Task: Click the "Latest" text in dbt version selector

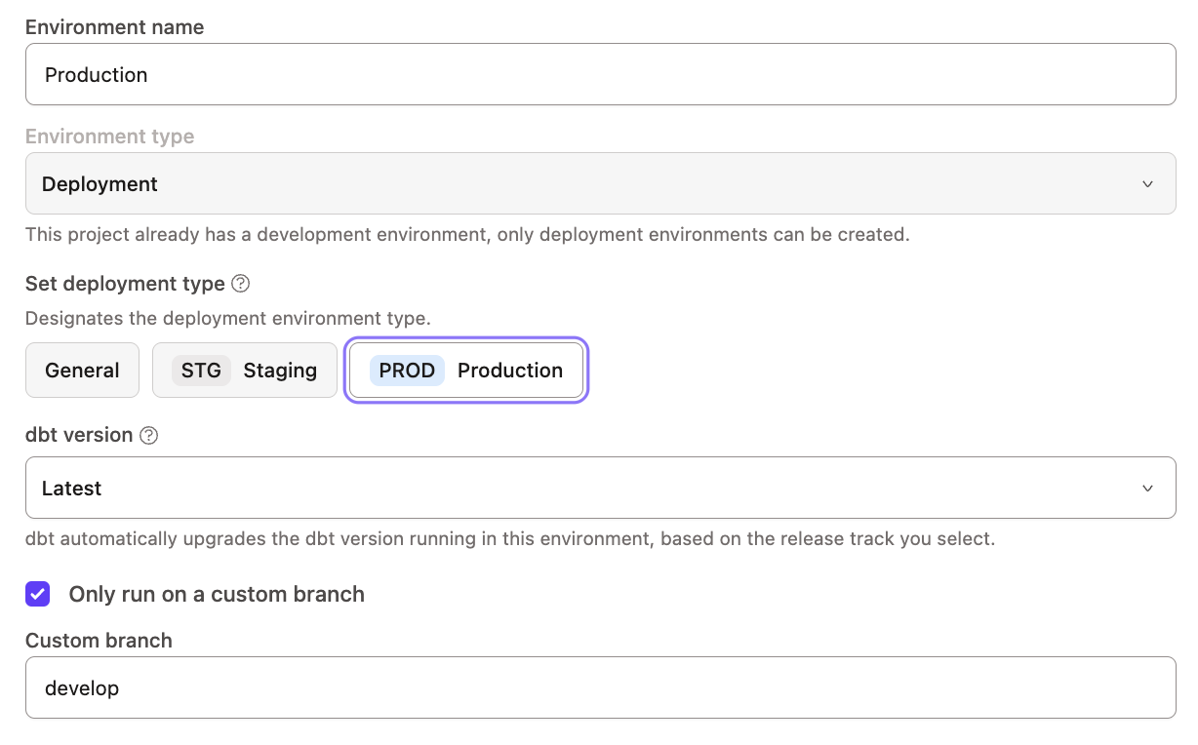Action: tap(70, 488)
